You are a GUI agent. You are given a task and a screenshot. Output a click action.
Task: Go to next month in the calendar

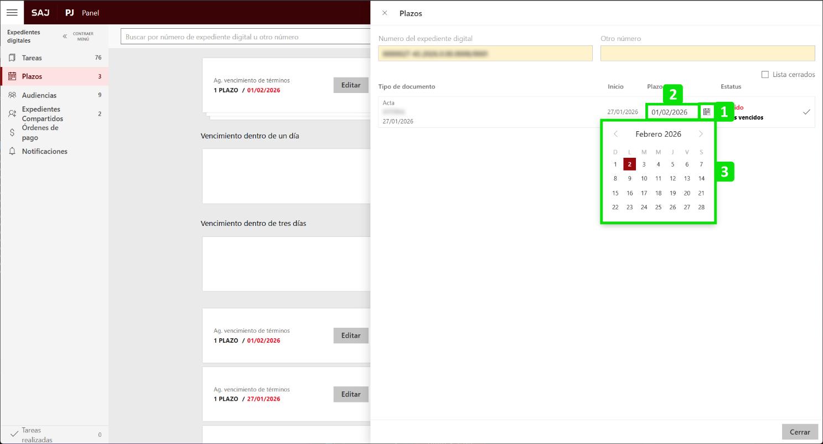pos(701,134)
